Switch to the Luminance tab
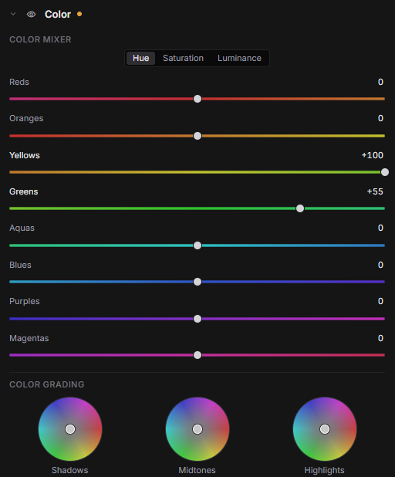The height and width of the screenshot is (477, 395). point(239,58)
